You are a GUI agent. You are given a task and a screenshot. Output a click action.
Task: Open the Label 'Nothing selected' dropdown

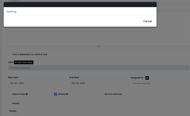click(x=99, y=68)
